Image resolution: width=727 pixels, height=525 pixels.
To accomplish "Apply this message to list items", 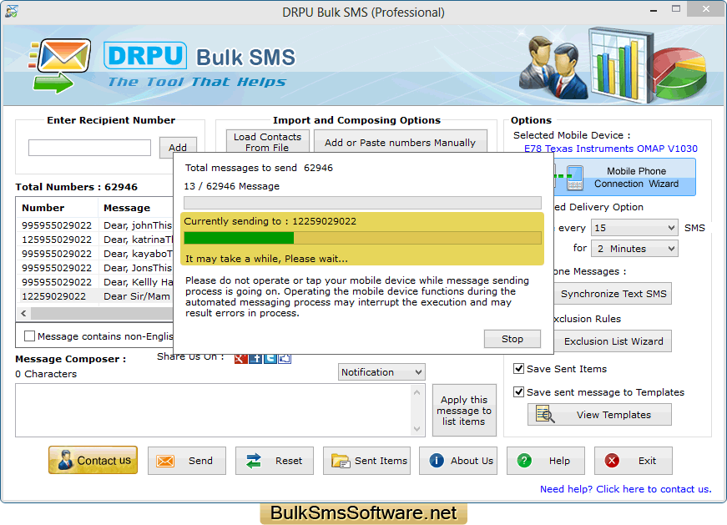I will (464, 411).
